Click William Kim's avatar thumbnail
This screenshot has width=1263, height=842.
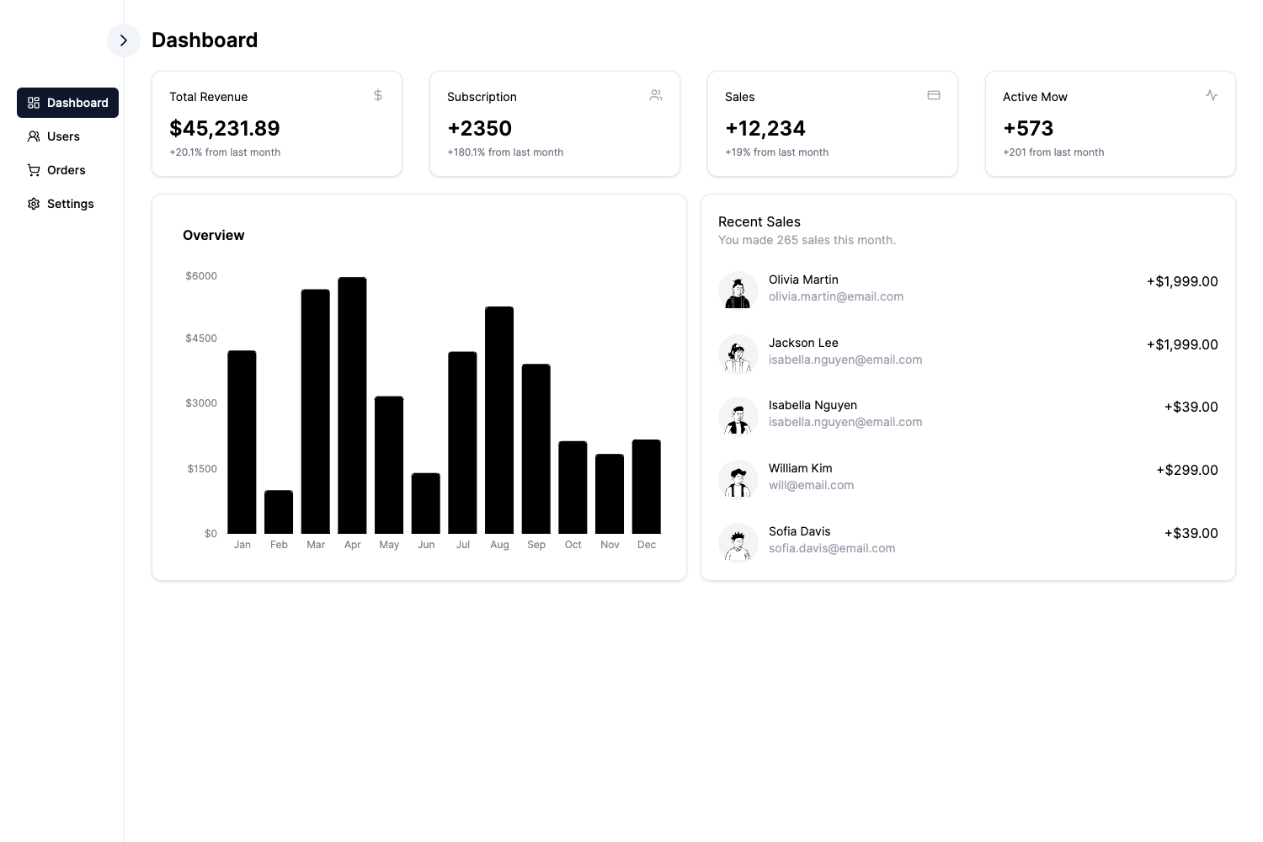click(738, 479)
